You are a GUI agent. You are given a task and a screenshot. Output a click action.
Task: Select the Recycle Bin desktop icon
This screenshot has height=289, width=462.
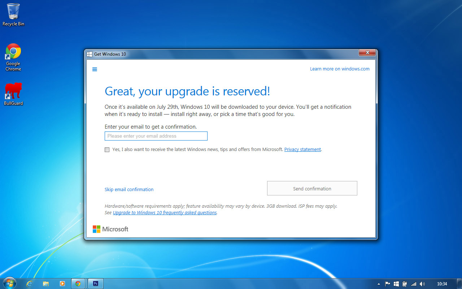tap(13, 14)
